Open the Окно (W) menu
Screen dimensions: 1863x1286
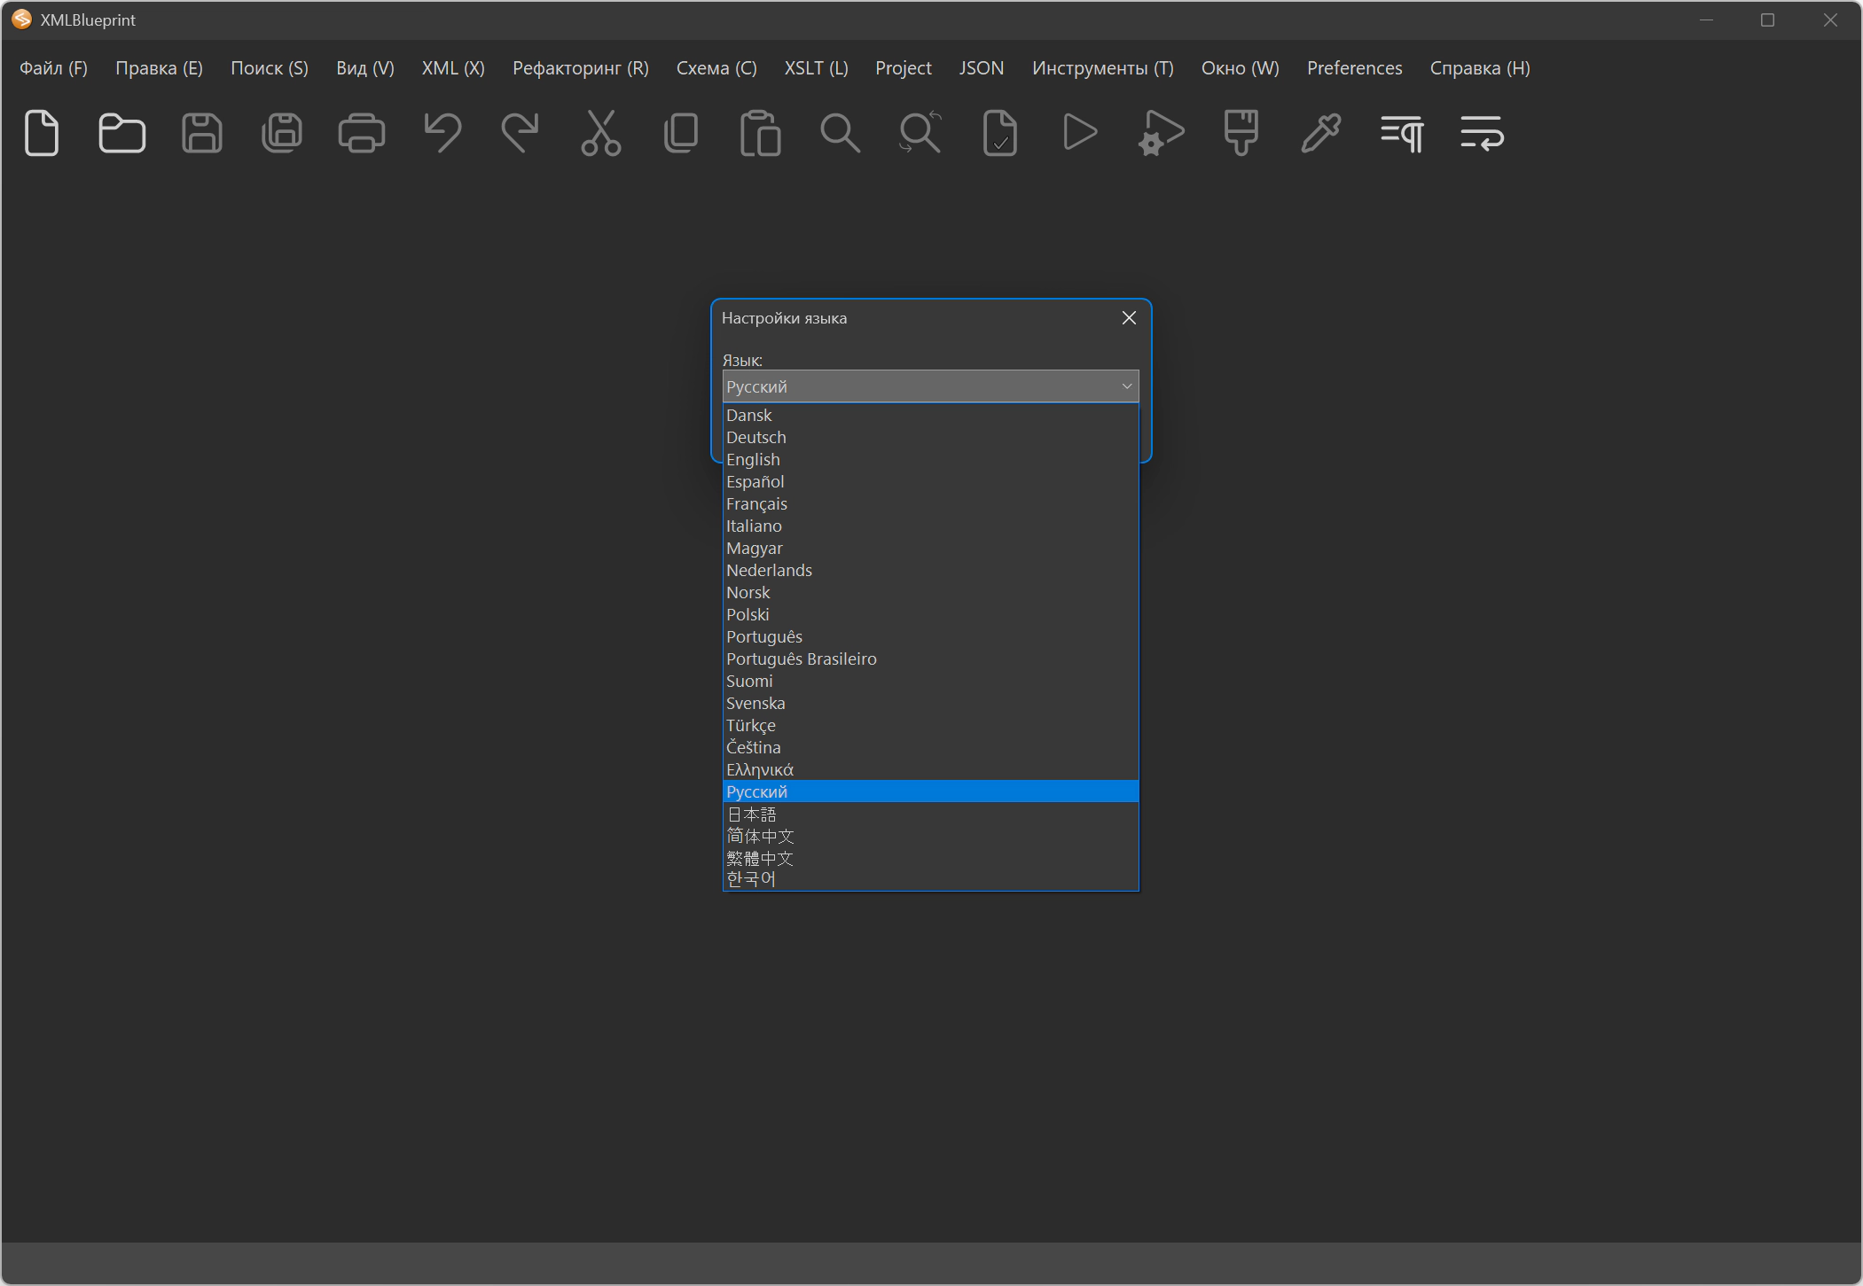pos(1241,68)
